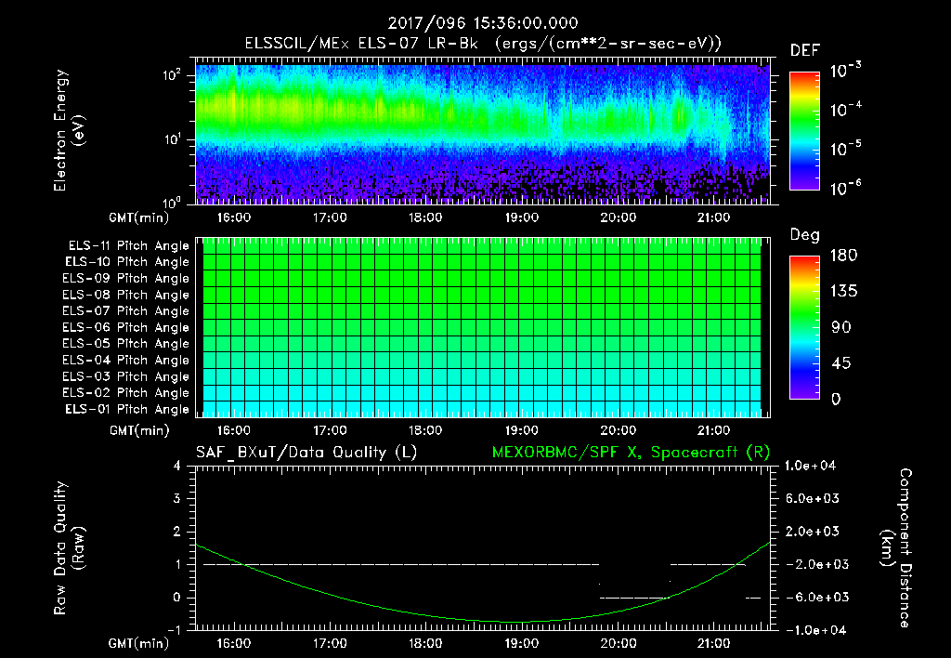Click the 10^-6 DEF scale value

pyautogui.click(x=845, y=188)
